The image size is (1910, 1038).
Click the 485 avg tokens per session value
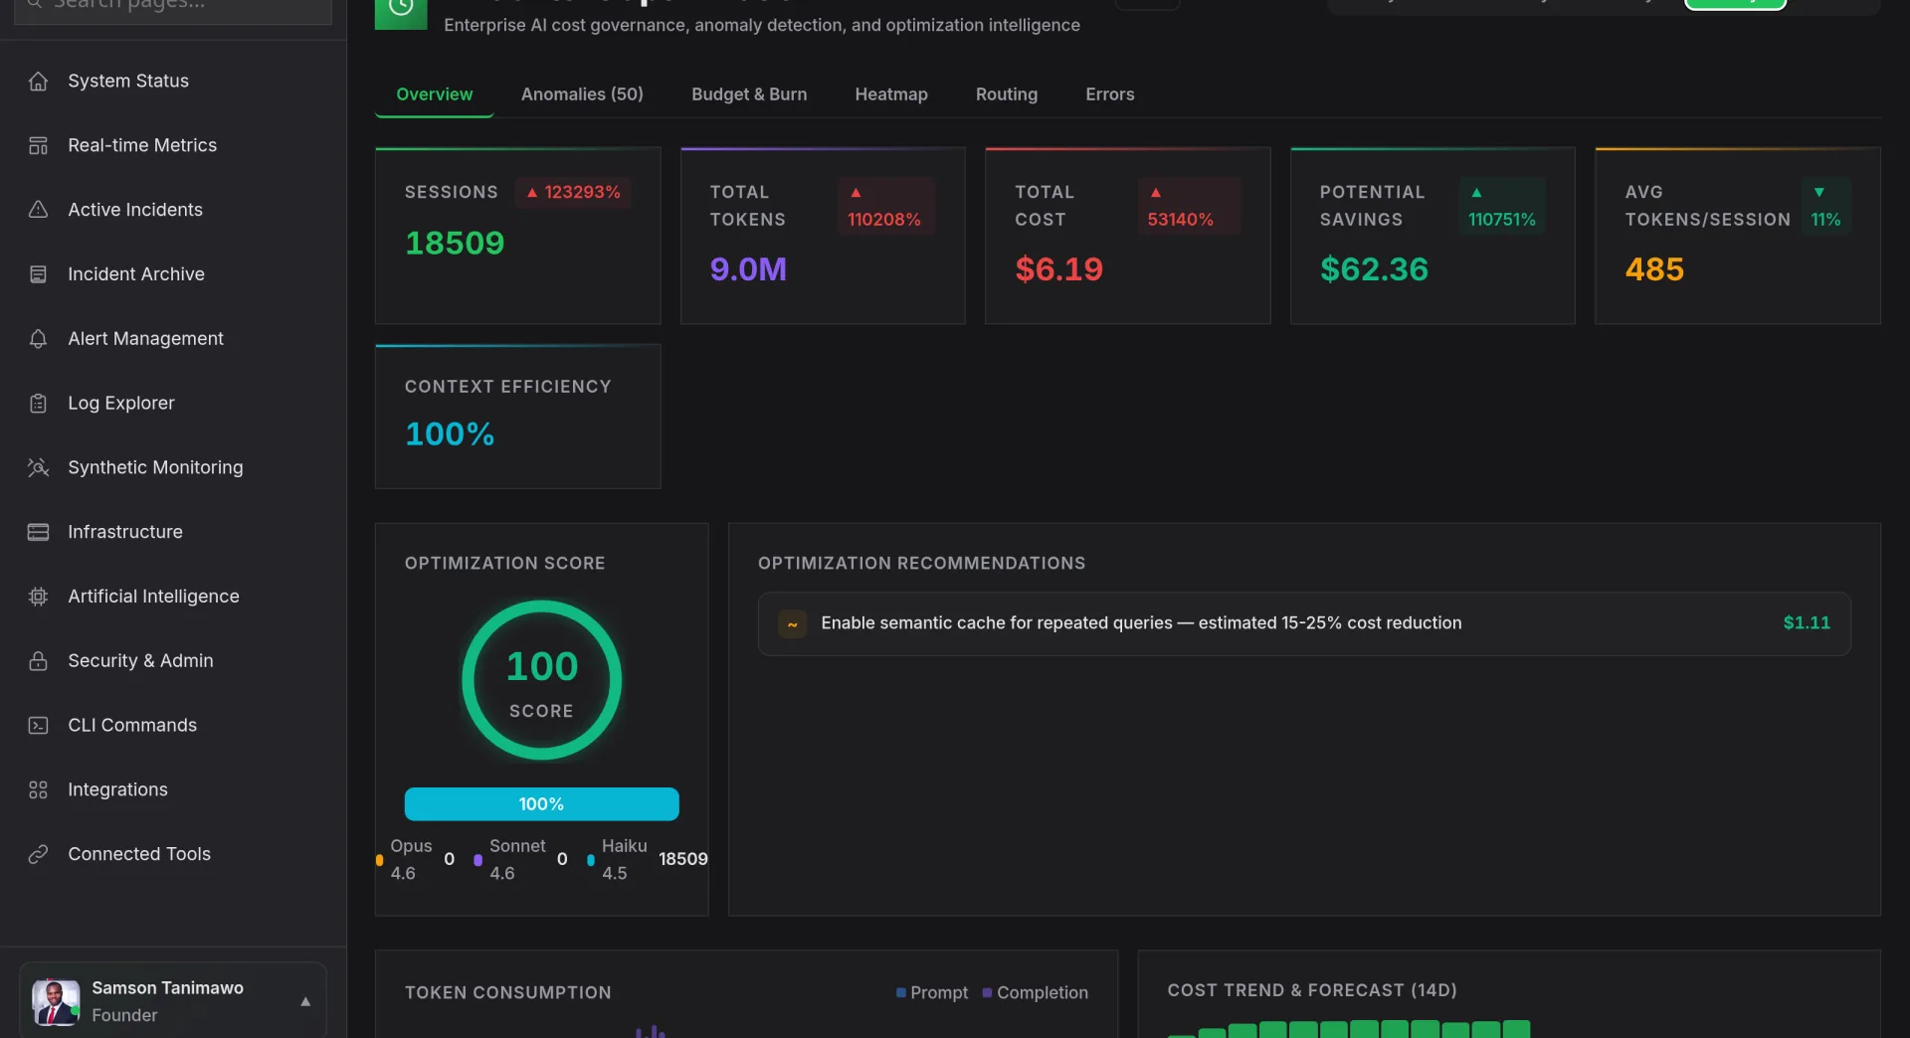click(1654, 269)
